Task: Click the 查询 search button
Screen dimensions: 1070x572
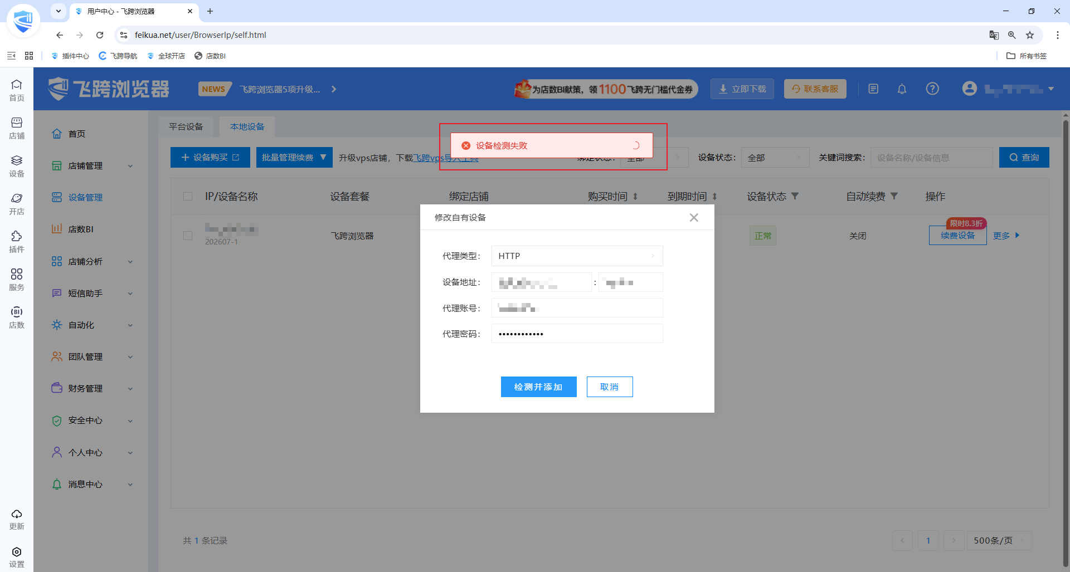Action: point(1024,158)
